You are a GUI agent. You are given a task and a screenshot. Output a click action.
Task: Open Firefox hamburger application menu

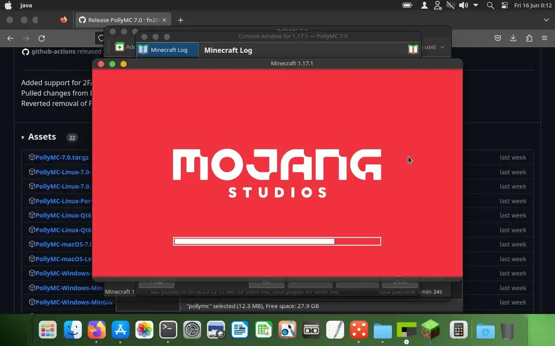545,38
